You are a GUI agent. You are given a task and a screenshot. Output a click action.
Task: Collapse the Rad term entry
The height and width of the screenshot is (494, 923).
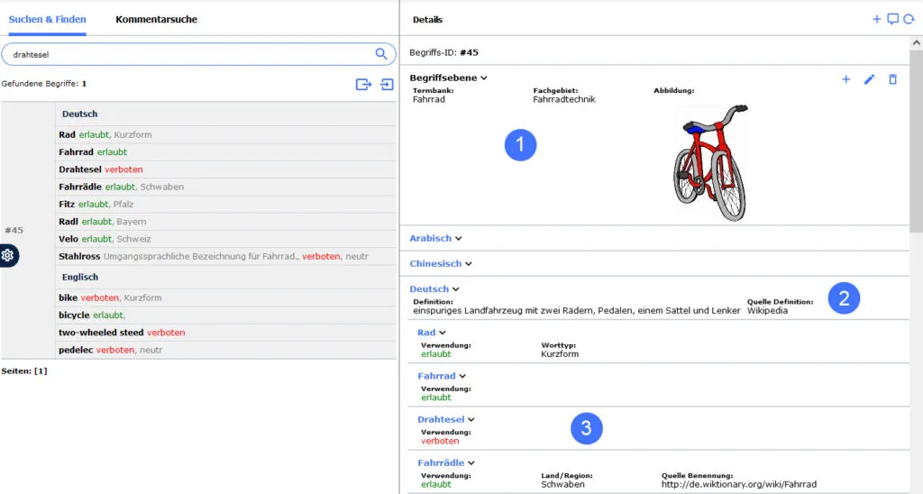(432, 333)
